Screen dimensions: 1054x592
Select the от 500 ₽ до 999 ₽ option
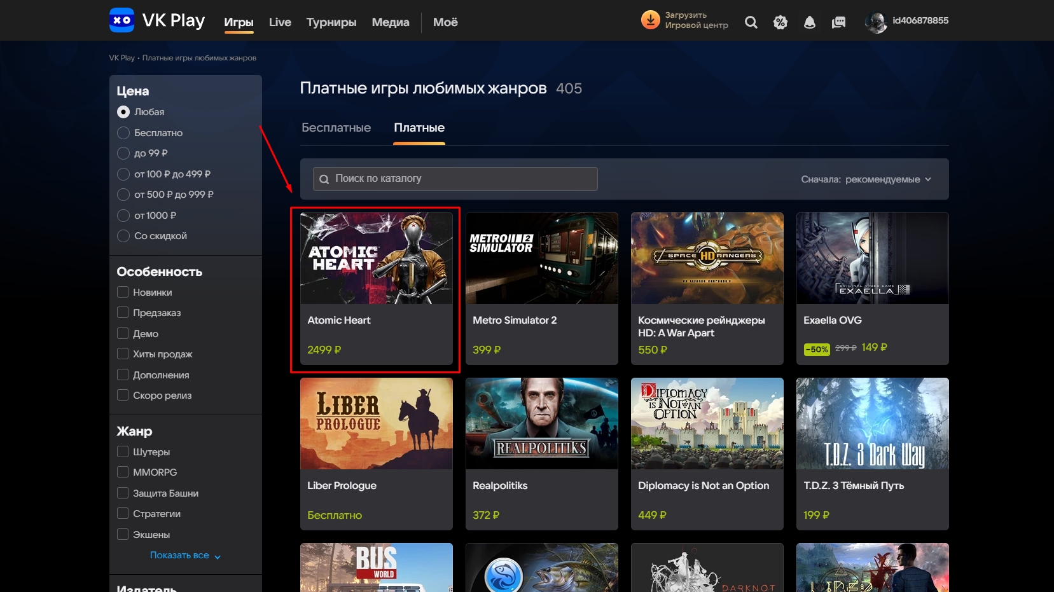(x=123, y=195)
